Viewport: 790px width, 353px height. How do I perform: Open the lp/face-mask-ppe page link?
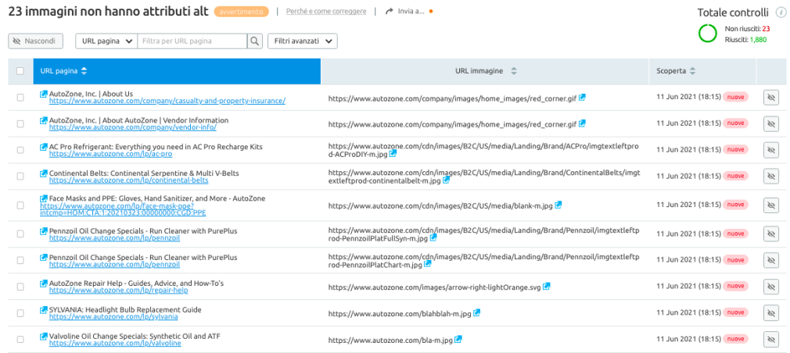tap(123, 209)
